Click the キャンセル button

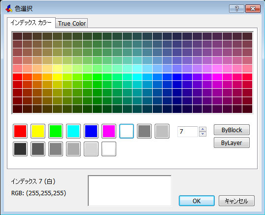236,201
